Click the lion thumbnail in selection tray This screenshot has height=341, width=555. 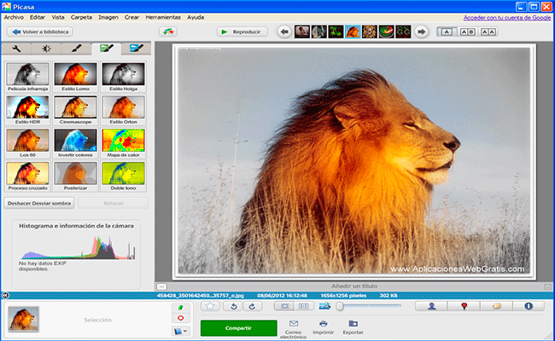pyautogui.click(x=23, y=319)
